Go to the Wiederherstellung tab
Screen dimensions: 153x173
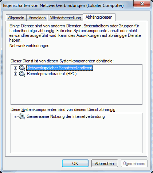[66, 18]
